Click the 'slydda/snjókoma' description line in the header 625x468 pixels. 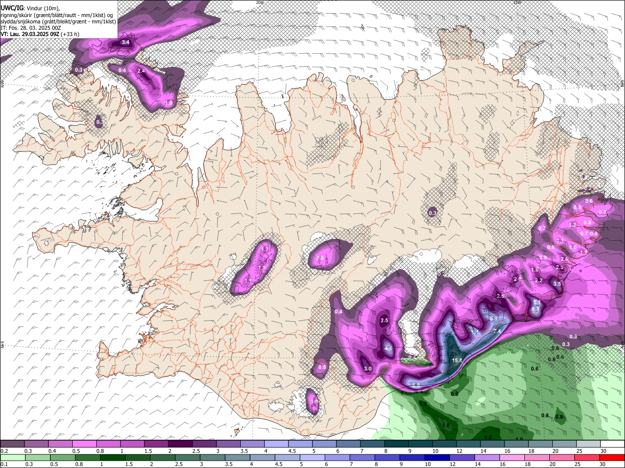[58, 21]
